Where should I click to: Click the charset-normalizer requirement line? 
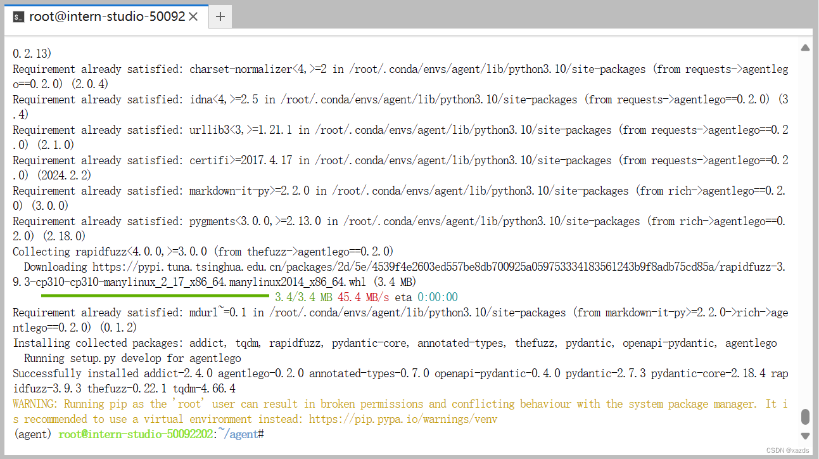(x=400, y=69)
